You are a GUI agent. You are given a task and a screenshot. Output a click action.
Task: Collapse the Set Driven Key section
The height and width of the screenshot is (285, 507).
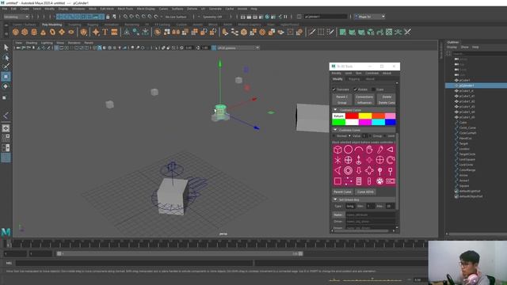[x=335, y=199]
